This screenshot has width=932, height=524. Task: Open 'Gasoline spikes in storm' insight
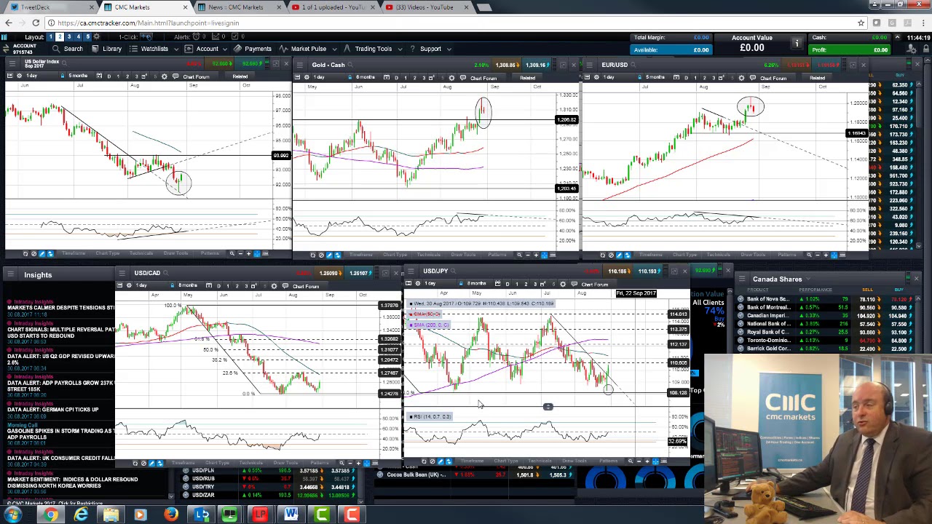click(x=60, y=434)
